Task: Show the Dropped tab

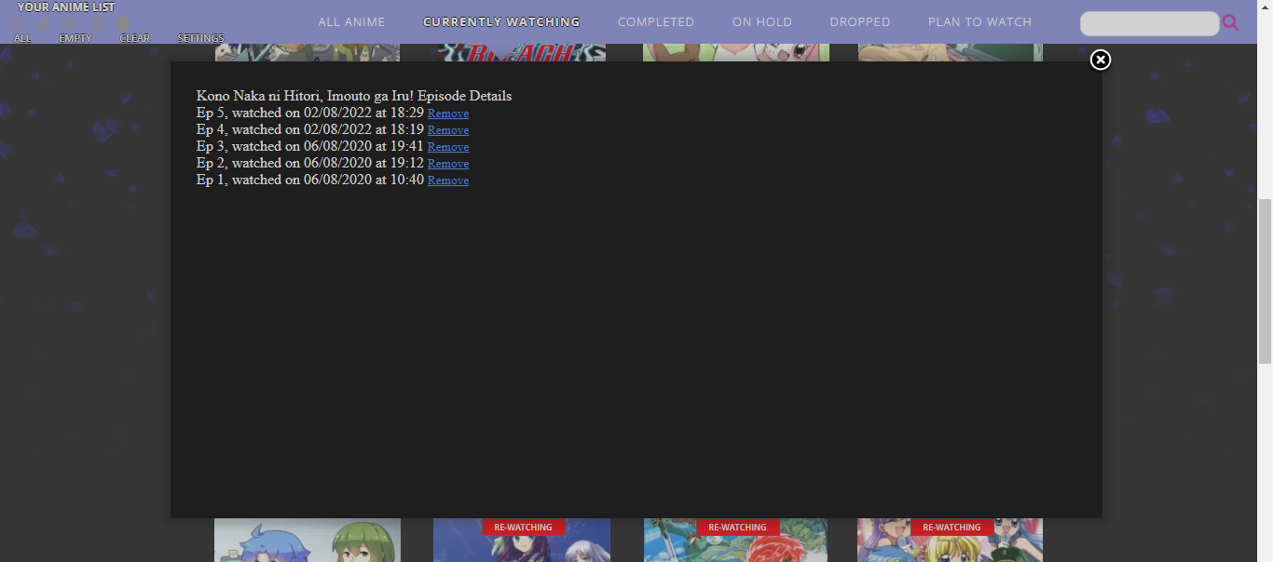Action: (860, 21)
